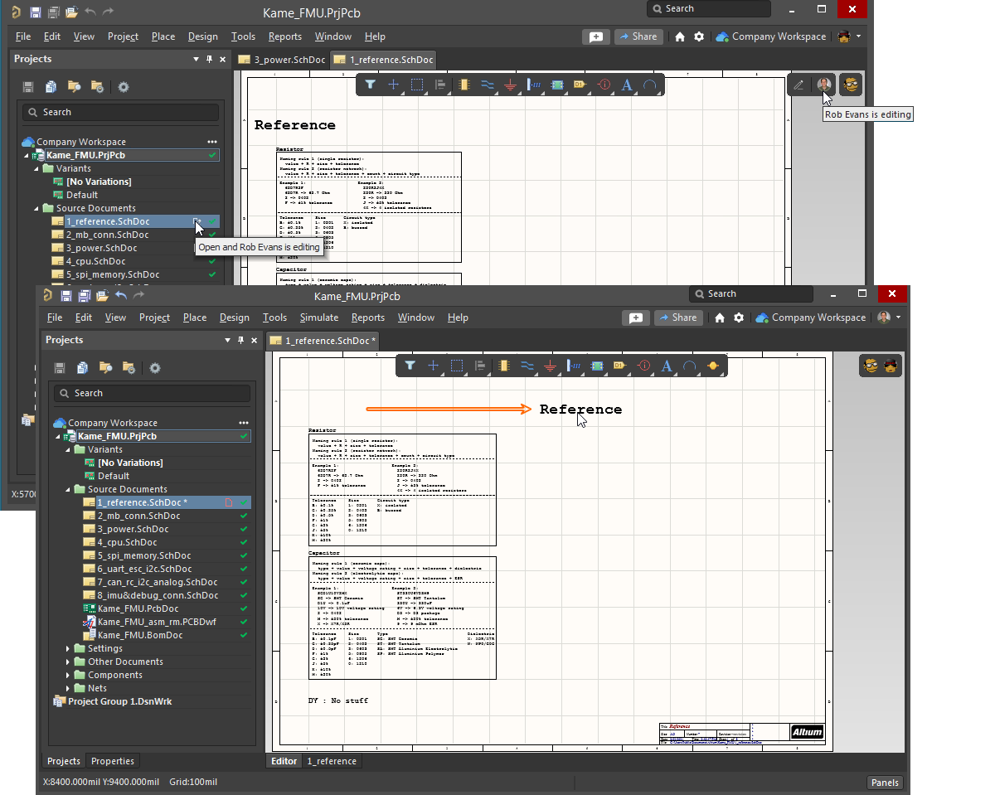Viewport: 995px width, 795px height.
Task: Choose the front window's Place Part chip icon
Action: click(x=503, y=366)
